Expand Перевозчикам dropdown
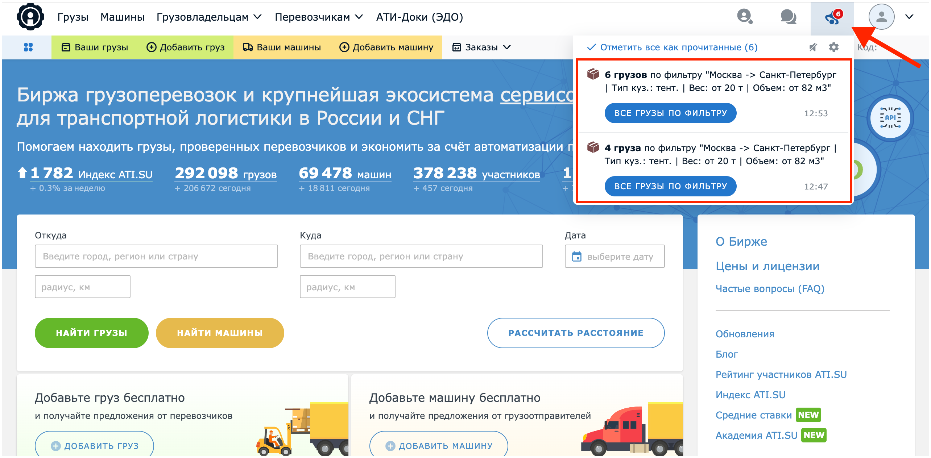 click(x=319, y=17)
